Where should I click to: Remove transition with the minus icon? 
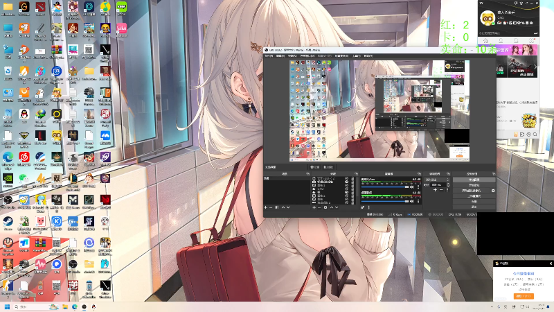click(x=441, y=190)
